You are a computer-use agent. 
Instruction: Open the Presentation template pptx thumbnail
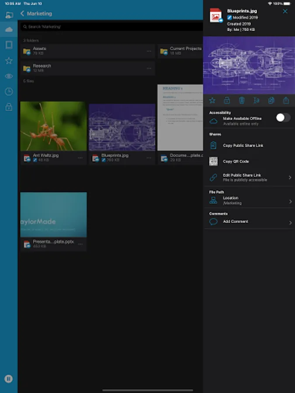54,214
